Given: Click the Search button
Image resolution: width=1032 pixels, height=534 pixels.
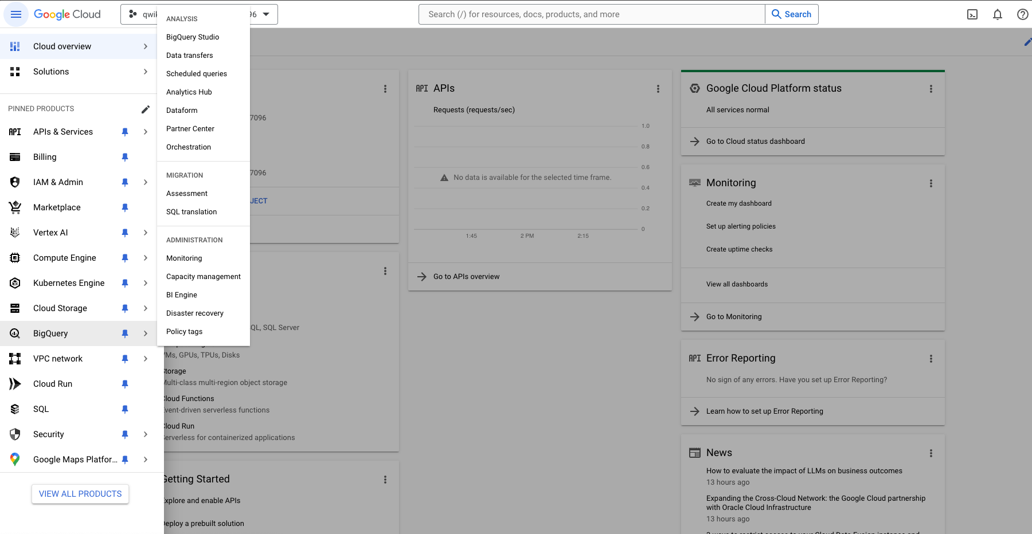Looking at the screenshot, I should [791, 14].
